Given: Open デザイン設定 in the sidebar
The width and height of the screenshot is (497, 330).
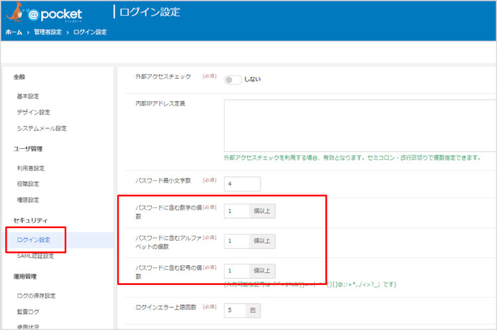Looking at the screenshot, I should pyautogui.click(x=33, y=112).
